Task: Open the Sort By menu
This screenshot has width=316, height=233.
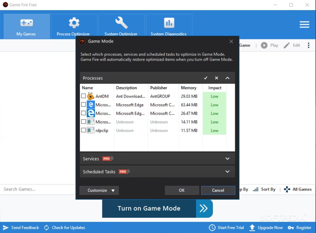Action: pyautogui.click(x=264, y=189)
